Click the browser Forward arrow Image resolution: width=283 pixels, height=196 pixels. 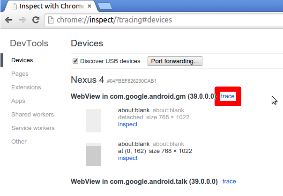(22, 20)
